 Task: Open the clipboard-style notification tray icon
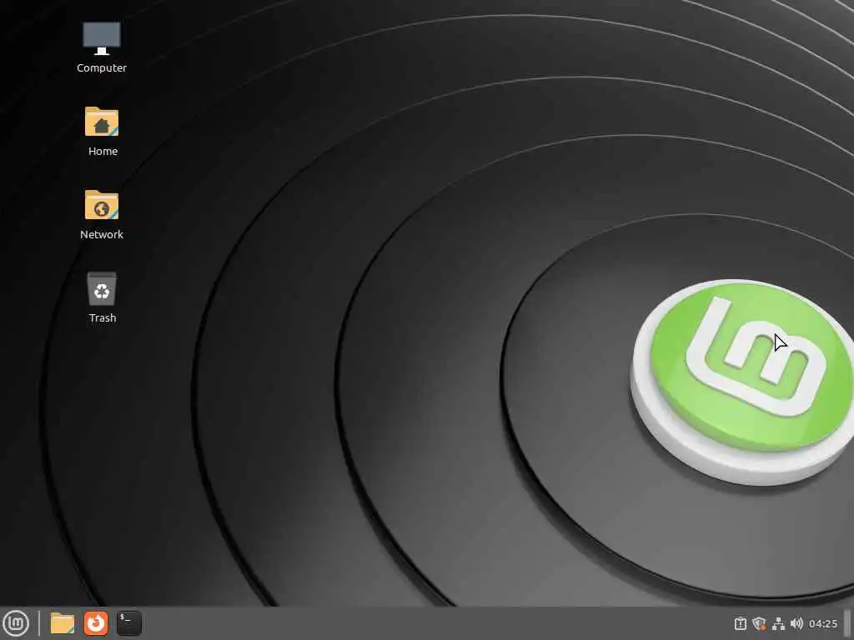tap(741, 623)
